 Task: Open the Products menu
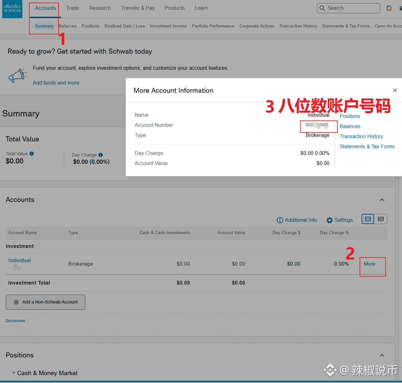175,8
